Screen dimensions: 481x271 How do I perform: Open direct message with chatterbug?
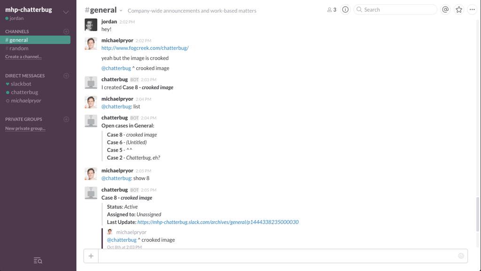(22, 92)
